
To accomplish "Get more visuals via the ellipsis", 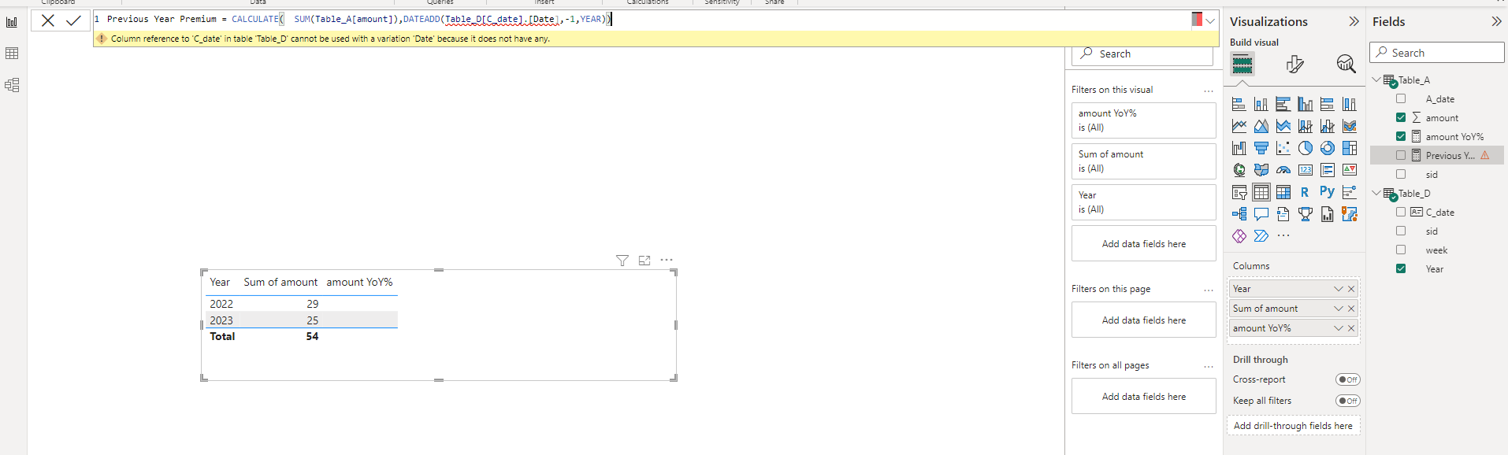I will 1283,235.
